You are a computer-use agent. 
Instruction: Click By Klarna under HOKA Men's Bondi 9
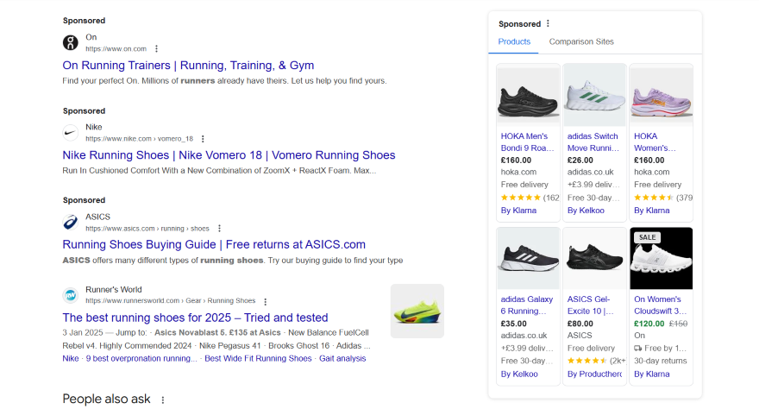[518, 211]
